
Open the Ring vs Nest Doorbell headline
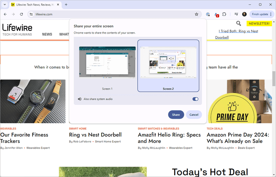coord(95,135)
